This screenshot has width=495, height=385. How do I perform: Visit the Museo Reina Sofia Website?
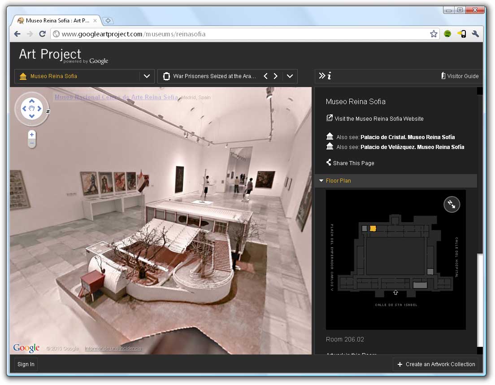(375, 118)
